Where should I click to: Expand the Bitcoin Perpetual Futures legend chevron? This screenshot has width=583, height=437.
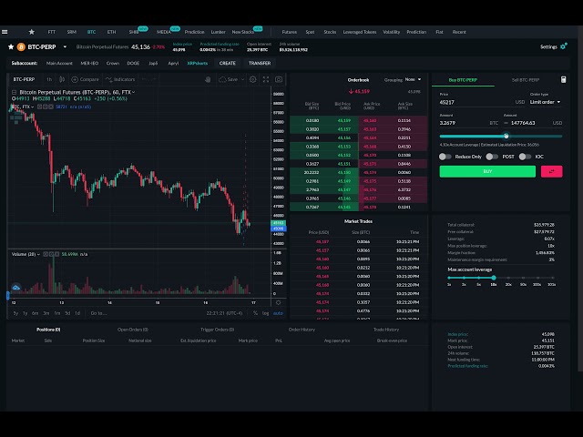(x=134, y=92)
